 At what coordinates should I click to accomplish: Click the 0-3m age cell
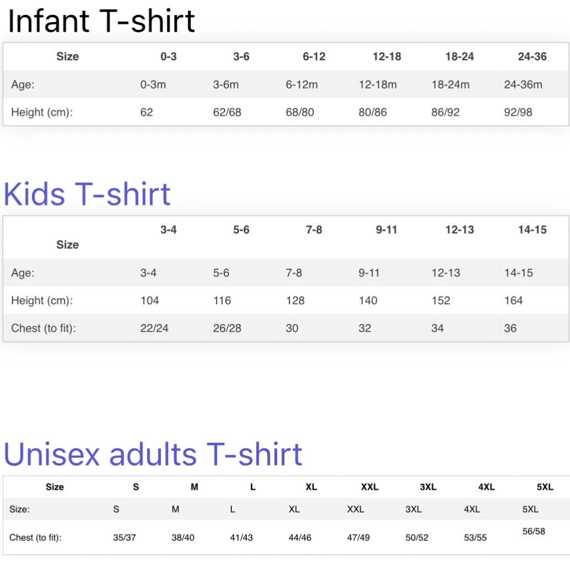152,85
